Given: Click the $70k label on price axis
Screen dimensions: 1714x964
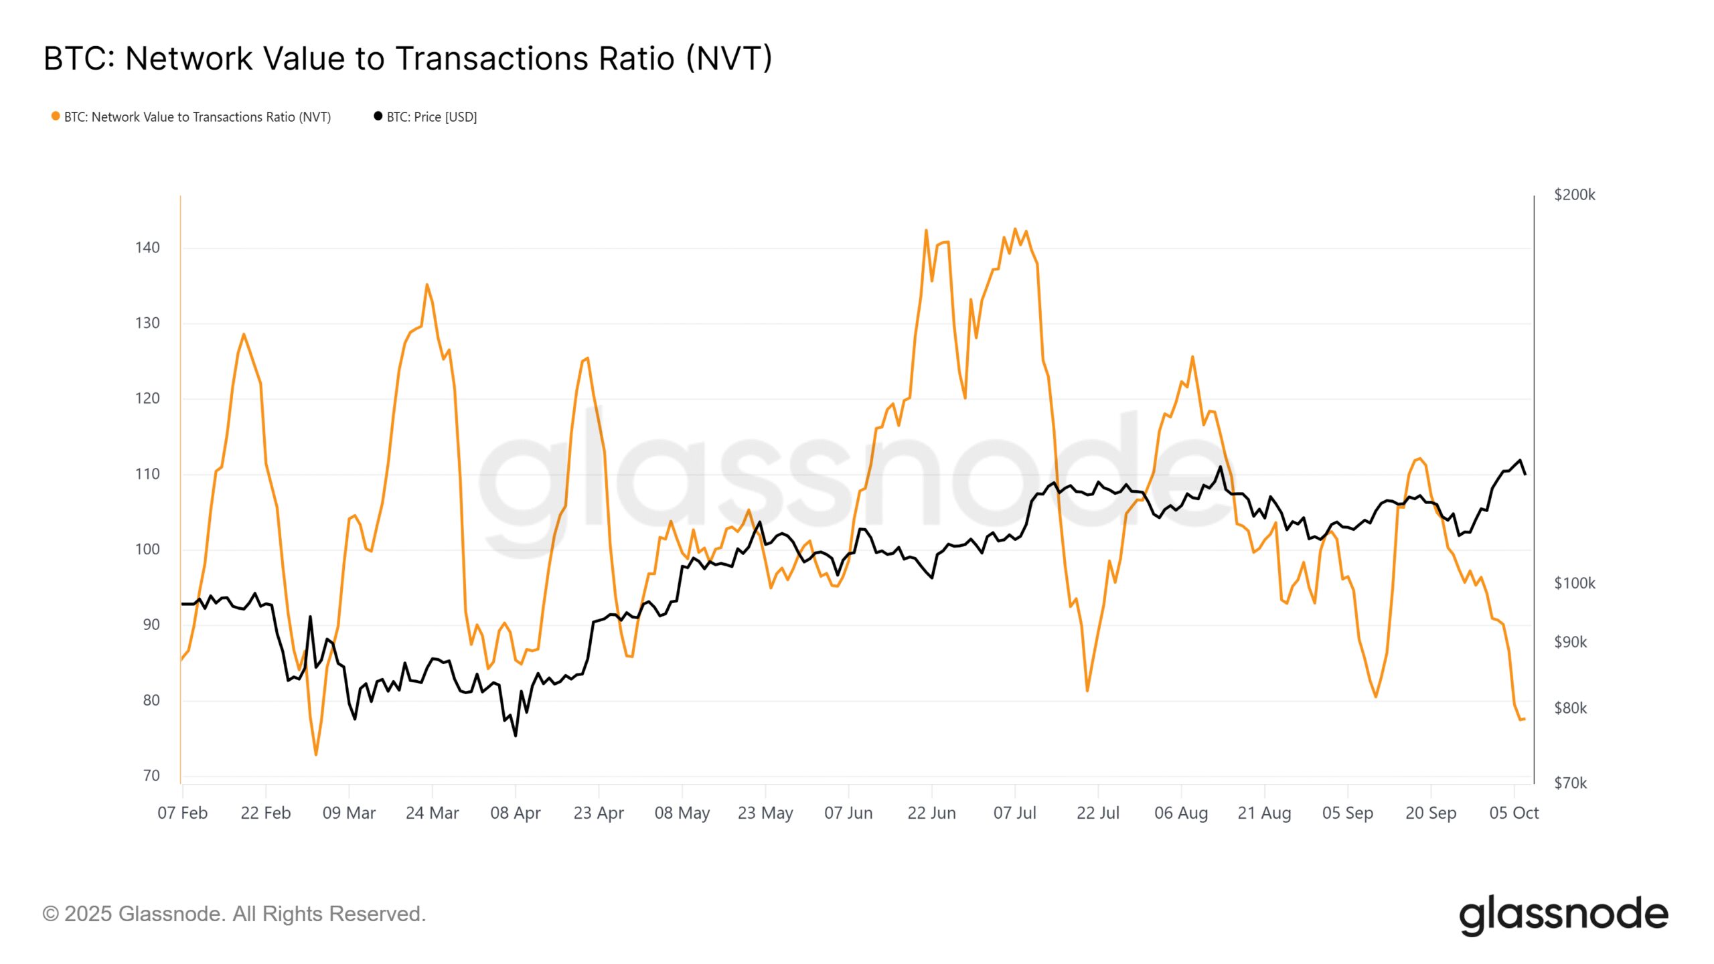Looking at the screenshot, I should pyautogui.click(x=1571, y=783).
